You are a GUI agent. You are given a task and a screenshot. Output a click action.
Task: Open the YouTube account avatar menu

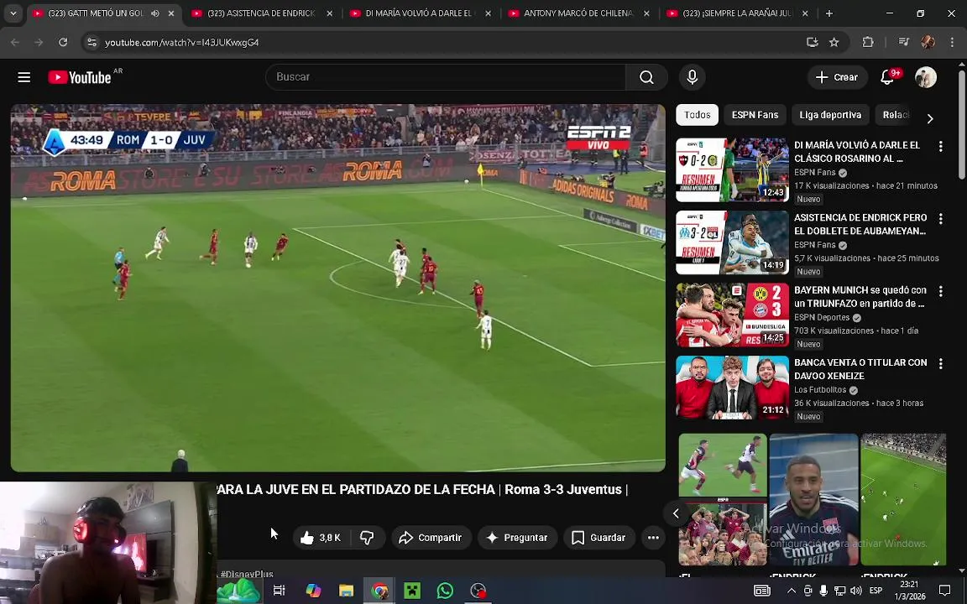pyautogui.click(x=926, y=77)
